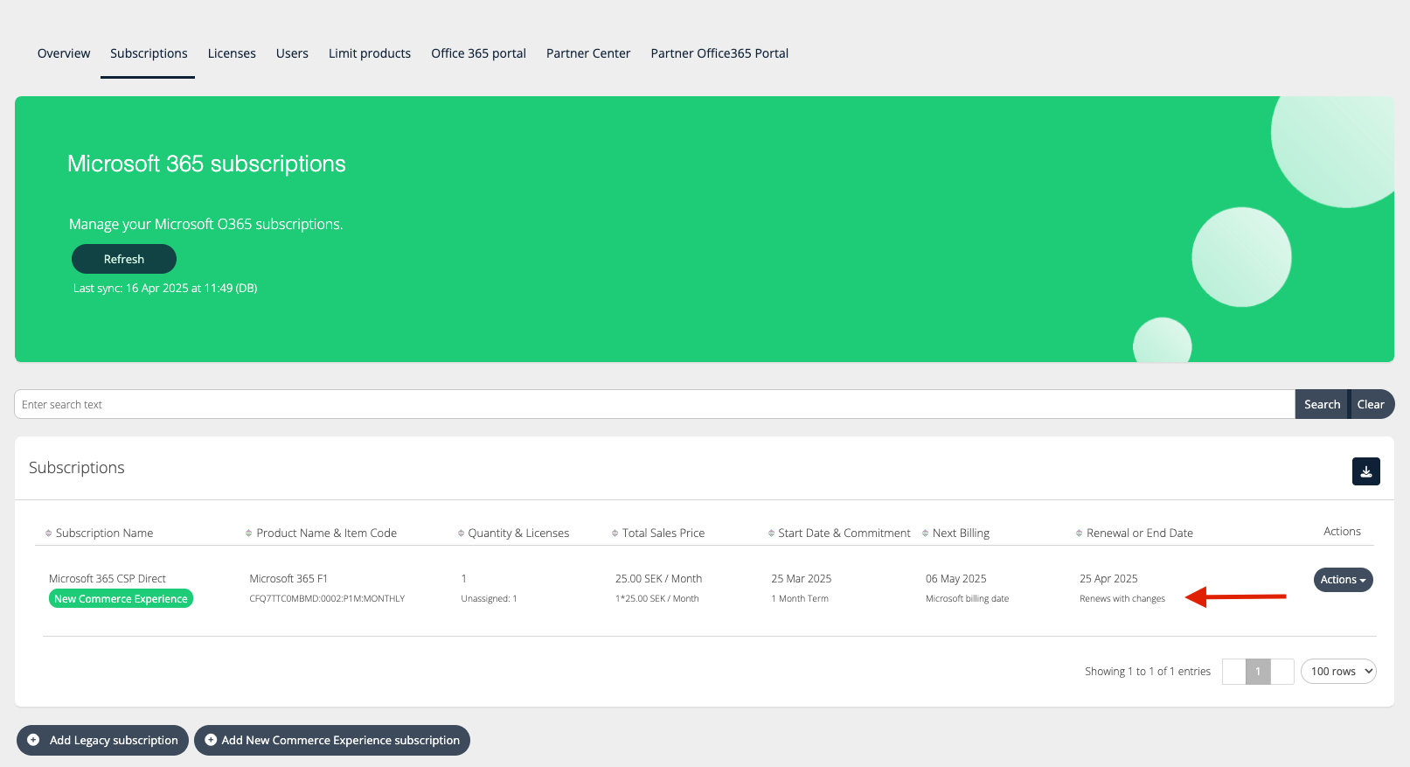Expand the 100 rows page size selector
This screenshot has width=1410, height=767.
(x=1338, y=672)
